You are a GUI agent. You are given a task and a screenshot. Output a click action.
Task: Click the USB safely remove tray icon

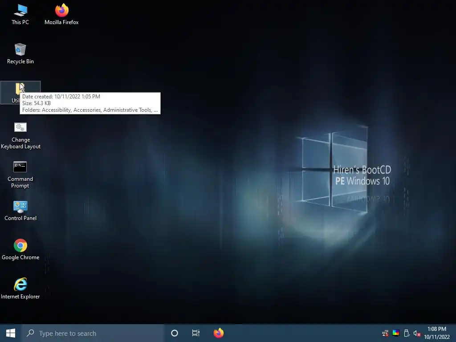click(x=407, y=333)
